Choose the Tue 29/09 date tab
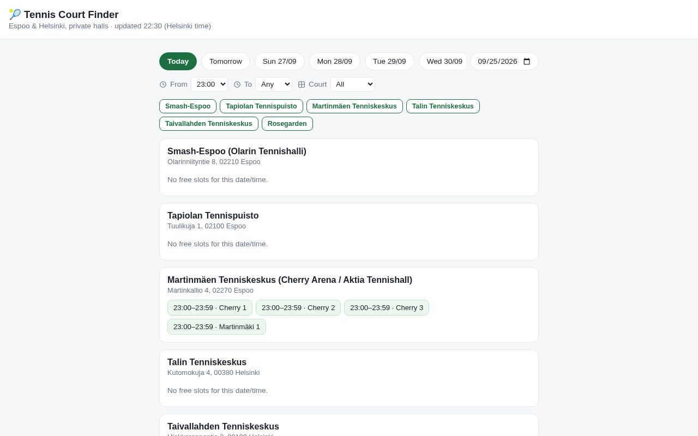Image resolution: width=698 pixels, height=436 pixels. [x=389, y=62]
